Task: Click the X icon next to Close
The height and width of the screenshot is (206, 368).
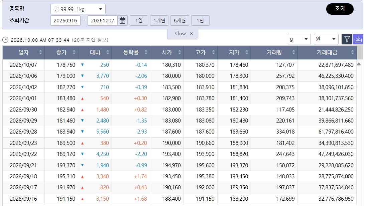Action: (x=192, y=33)
